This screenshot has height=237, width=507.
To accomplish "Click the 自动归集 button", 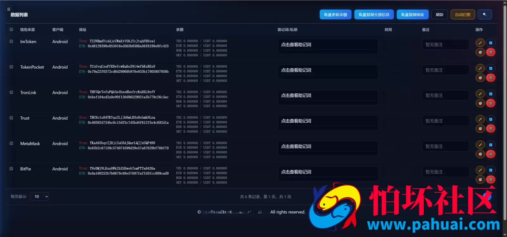I will click(463, 15).
